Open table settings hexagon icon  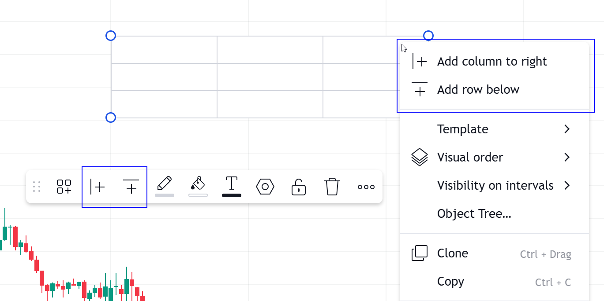coord(265,187)
